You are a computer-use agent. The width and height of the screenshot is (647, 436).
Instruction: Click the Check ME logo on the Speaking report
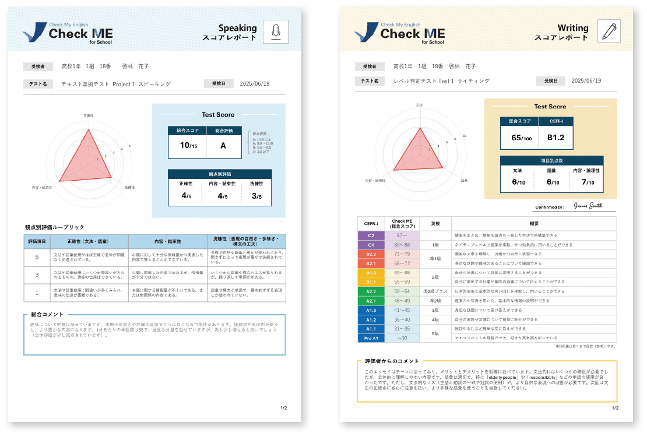tap(67, 33)
